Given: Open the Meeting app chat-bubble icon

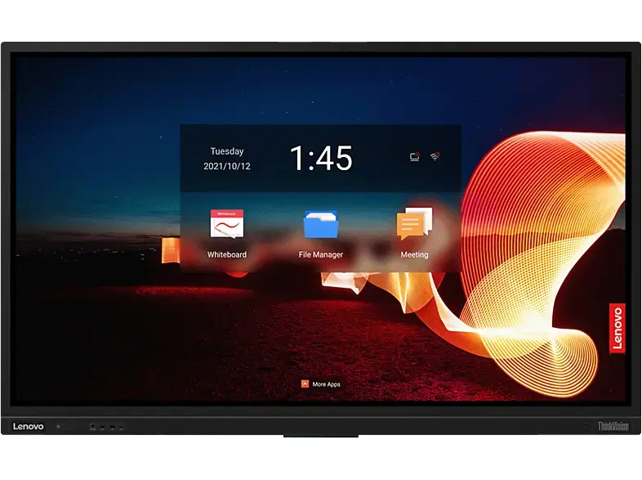Looking at the screenshot, I should tap(414, 223).
